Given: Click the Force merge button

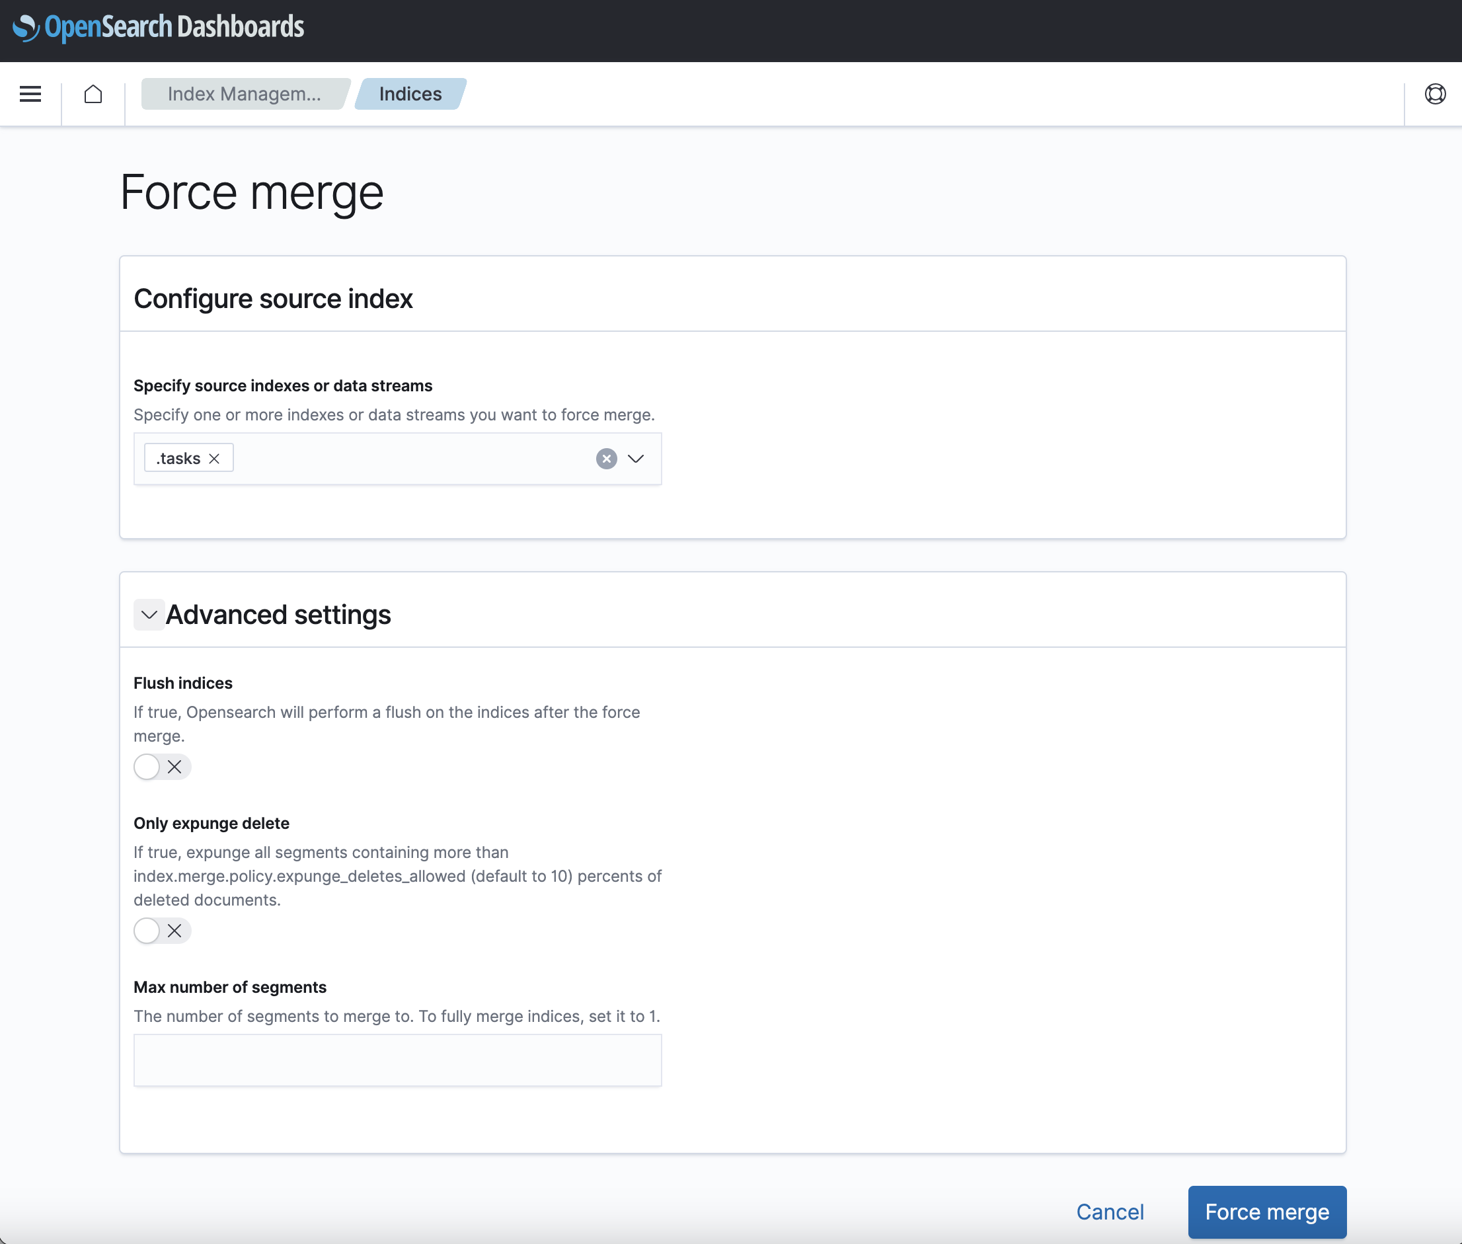Looking at the screenshot, I should coord(1266,1212).
